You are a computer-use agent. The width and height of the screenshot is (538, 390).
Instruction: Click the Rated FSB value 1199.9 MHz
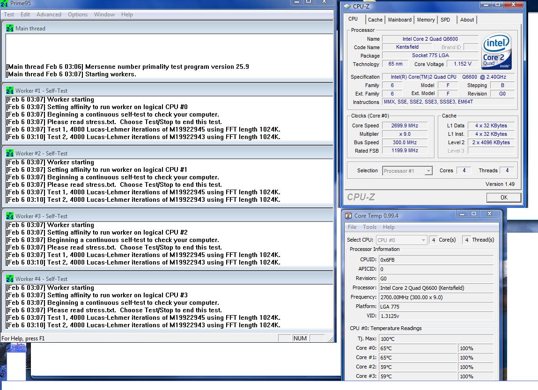pos(405,151)
